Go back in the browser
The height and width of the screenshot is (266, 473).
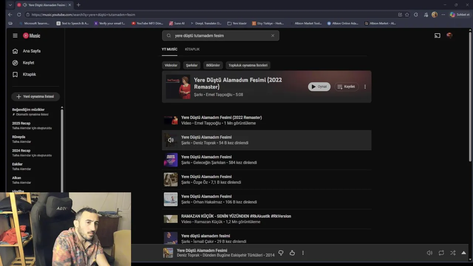pyautogui.click(x=10, y=15)
